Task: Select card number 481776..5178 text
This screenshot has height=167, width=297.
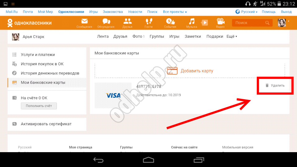Action: coord(149,87)
